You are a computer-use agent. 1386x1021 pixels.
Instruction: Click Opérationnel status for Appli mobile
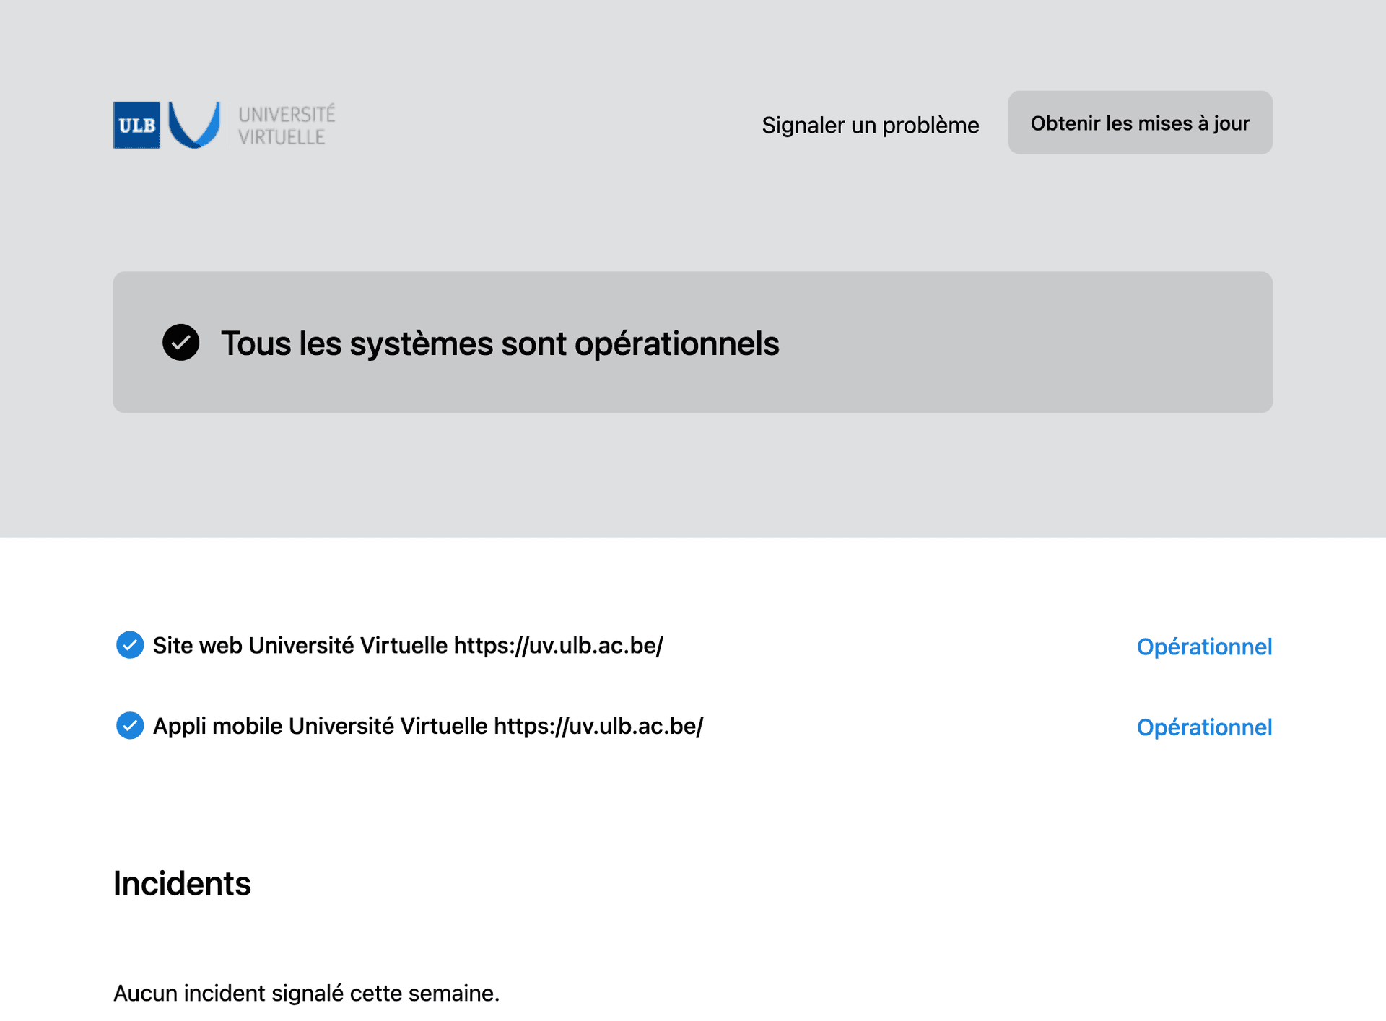(1203, 727)
